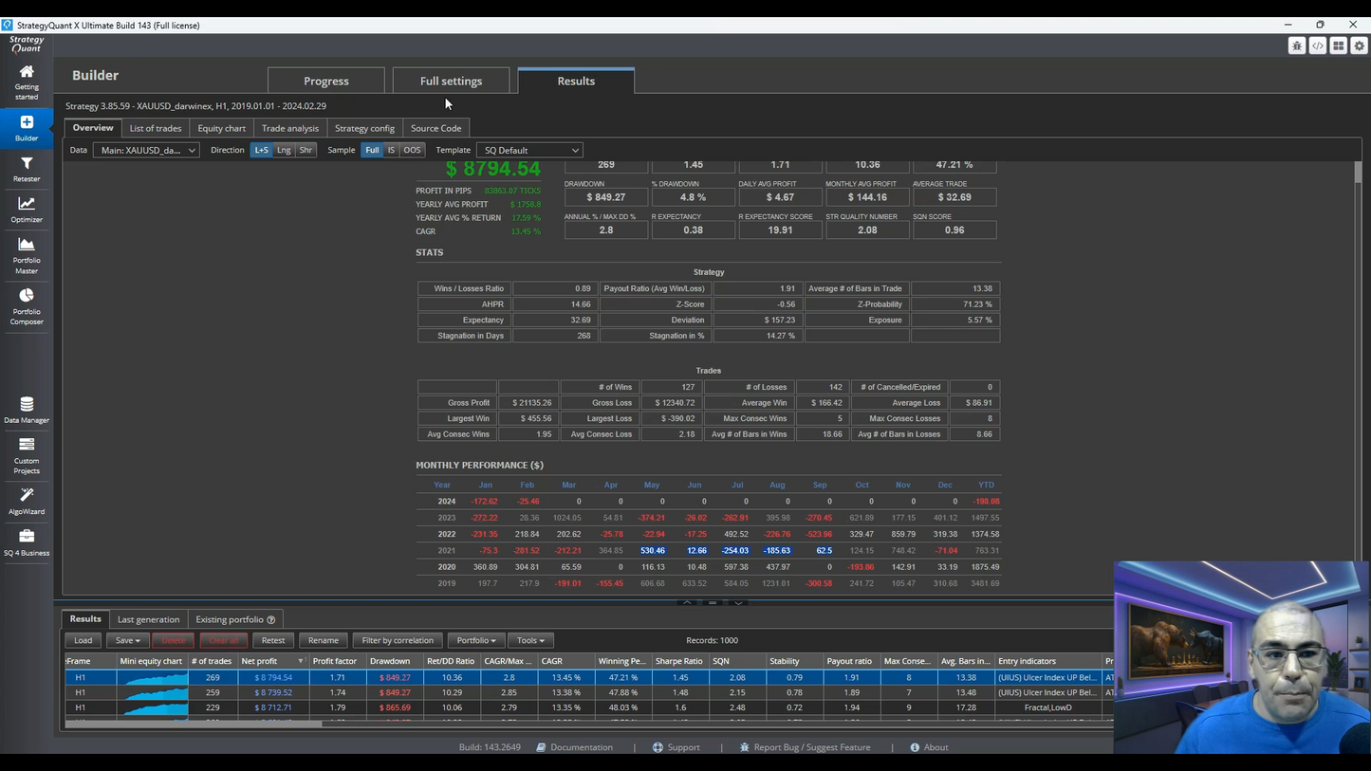Click the red Clear all button
The height and width of the screenshot is (771, 1371).
pyautogui.click(x=224, y=640)
